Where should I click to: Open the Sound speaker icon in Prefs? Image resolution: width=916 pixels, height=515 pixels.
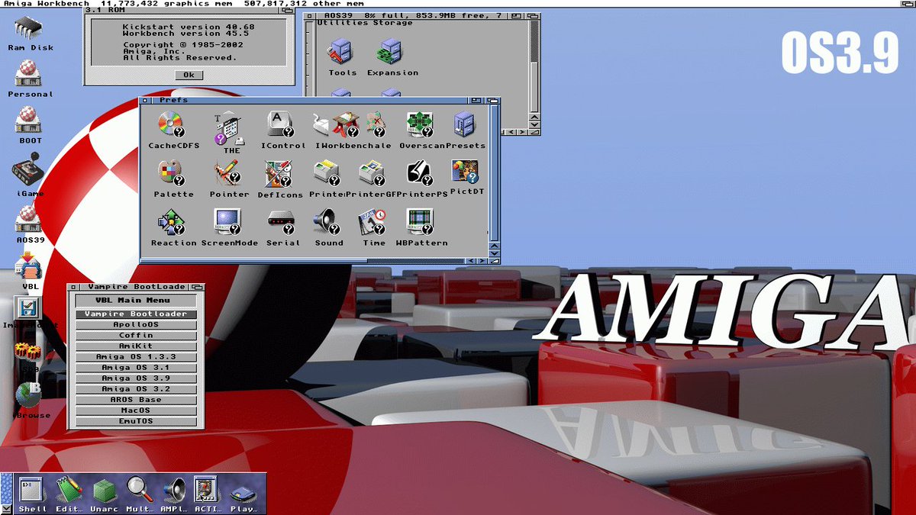coord(328,222)
